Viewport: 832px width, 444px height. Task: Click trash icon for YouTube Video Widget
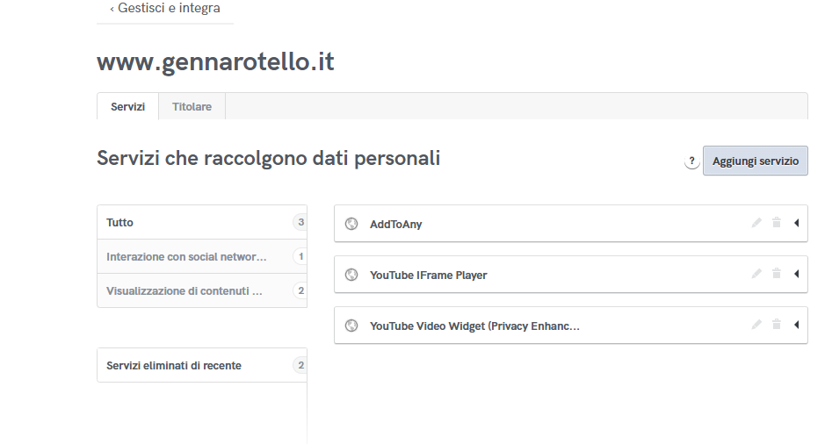pyautogui.click(x=777, y=325)
